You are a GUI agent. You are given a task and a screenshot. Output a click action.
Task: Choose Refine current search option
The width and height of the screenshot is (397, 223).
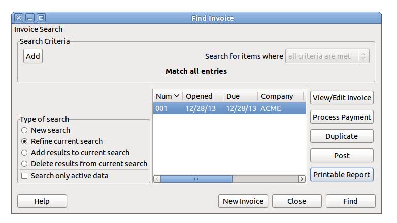(24, 141)
